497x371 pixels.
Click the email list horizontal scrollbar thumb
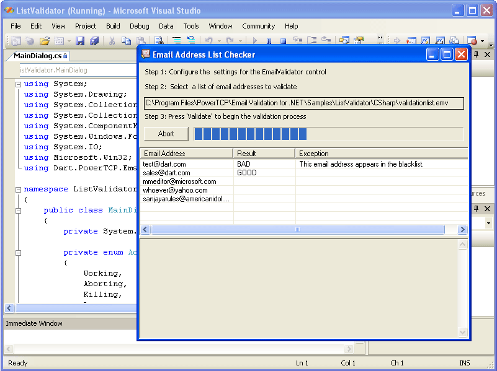298,230
